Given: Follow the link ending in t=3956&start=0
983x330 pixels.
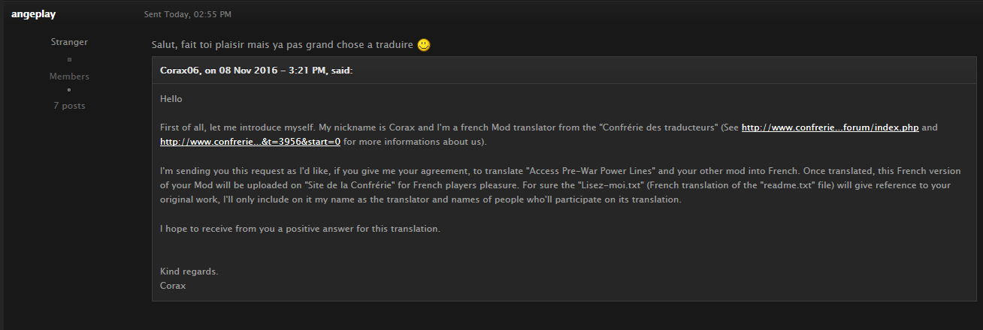Looking at the screenshot, I should 250,141.
